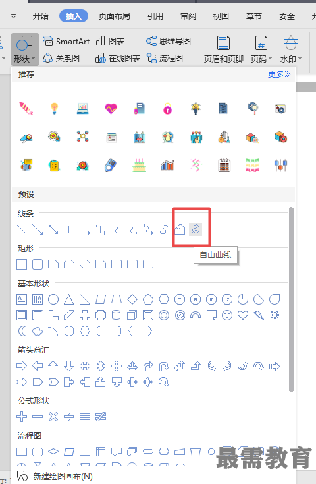This screenshot has width=316, height=484.
Task: Pick the birthday cake recommended icon
Action: (x=139, y=165)
